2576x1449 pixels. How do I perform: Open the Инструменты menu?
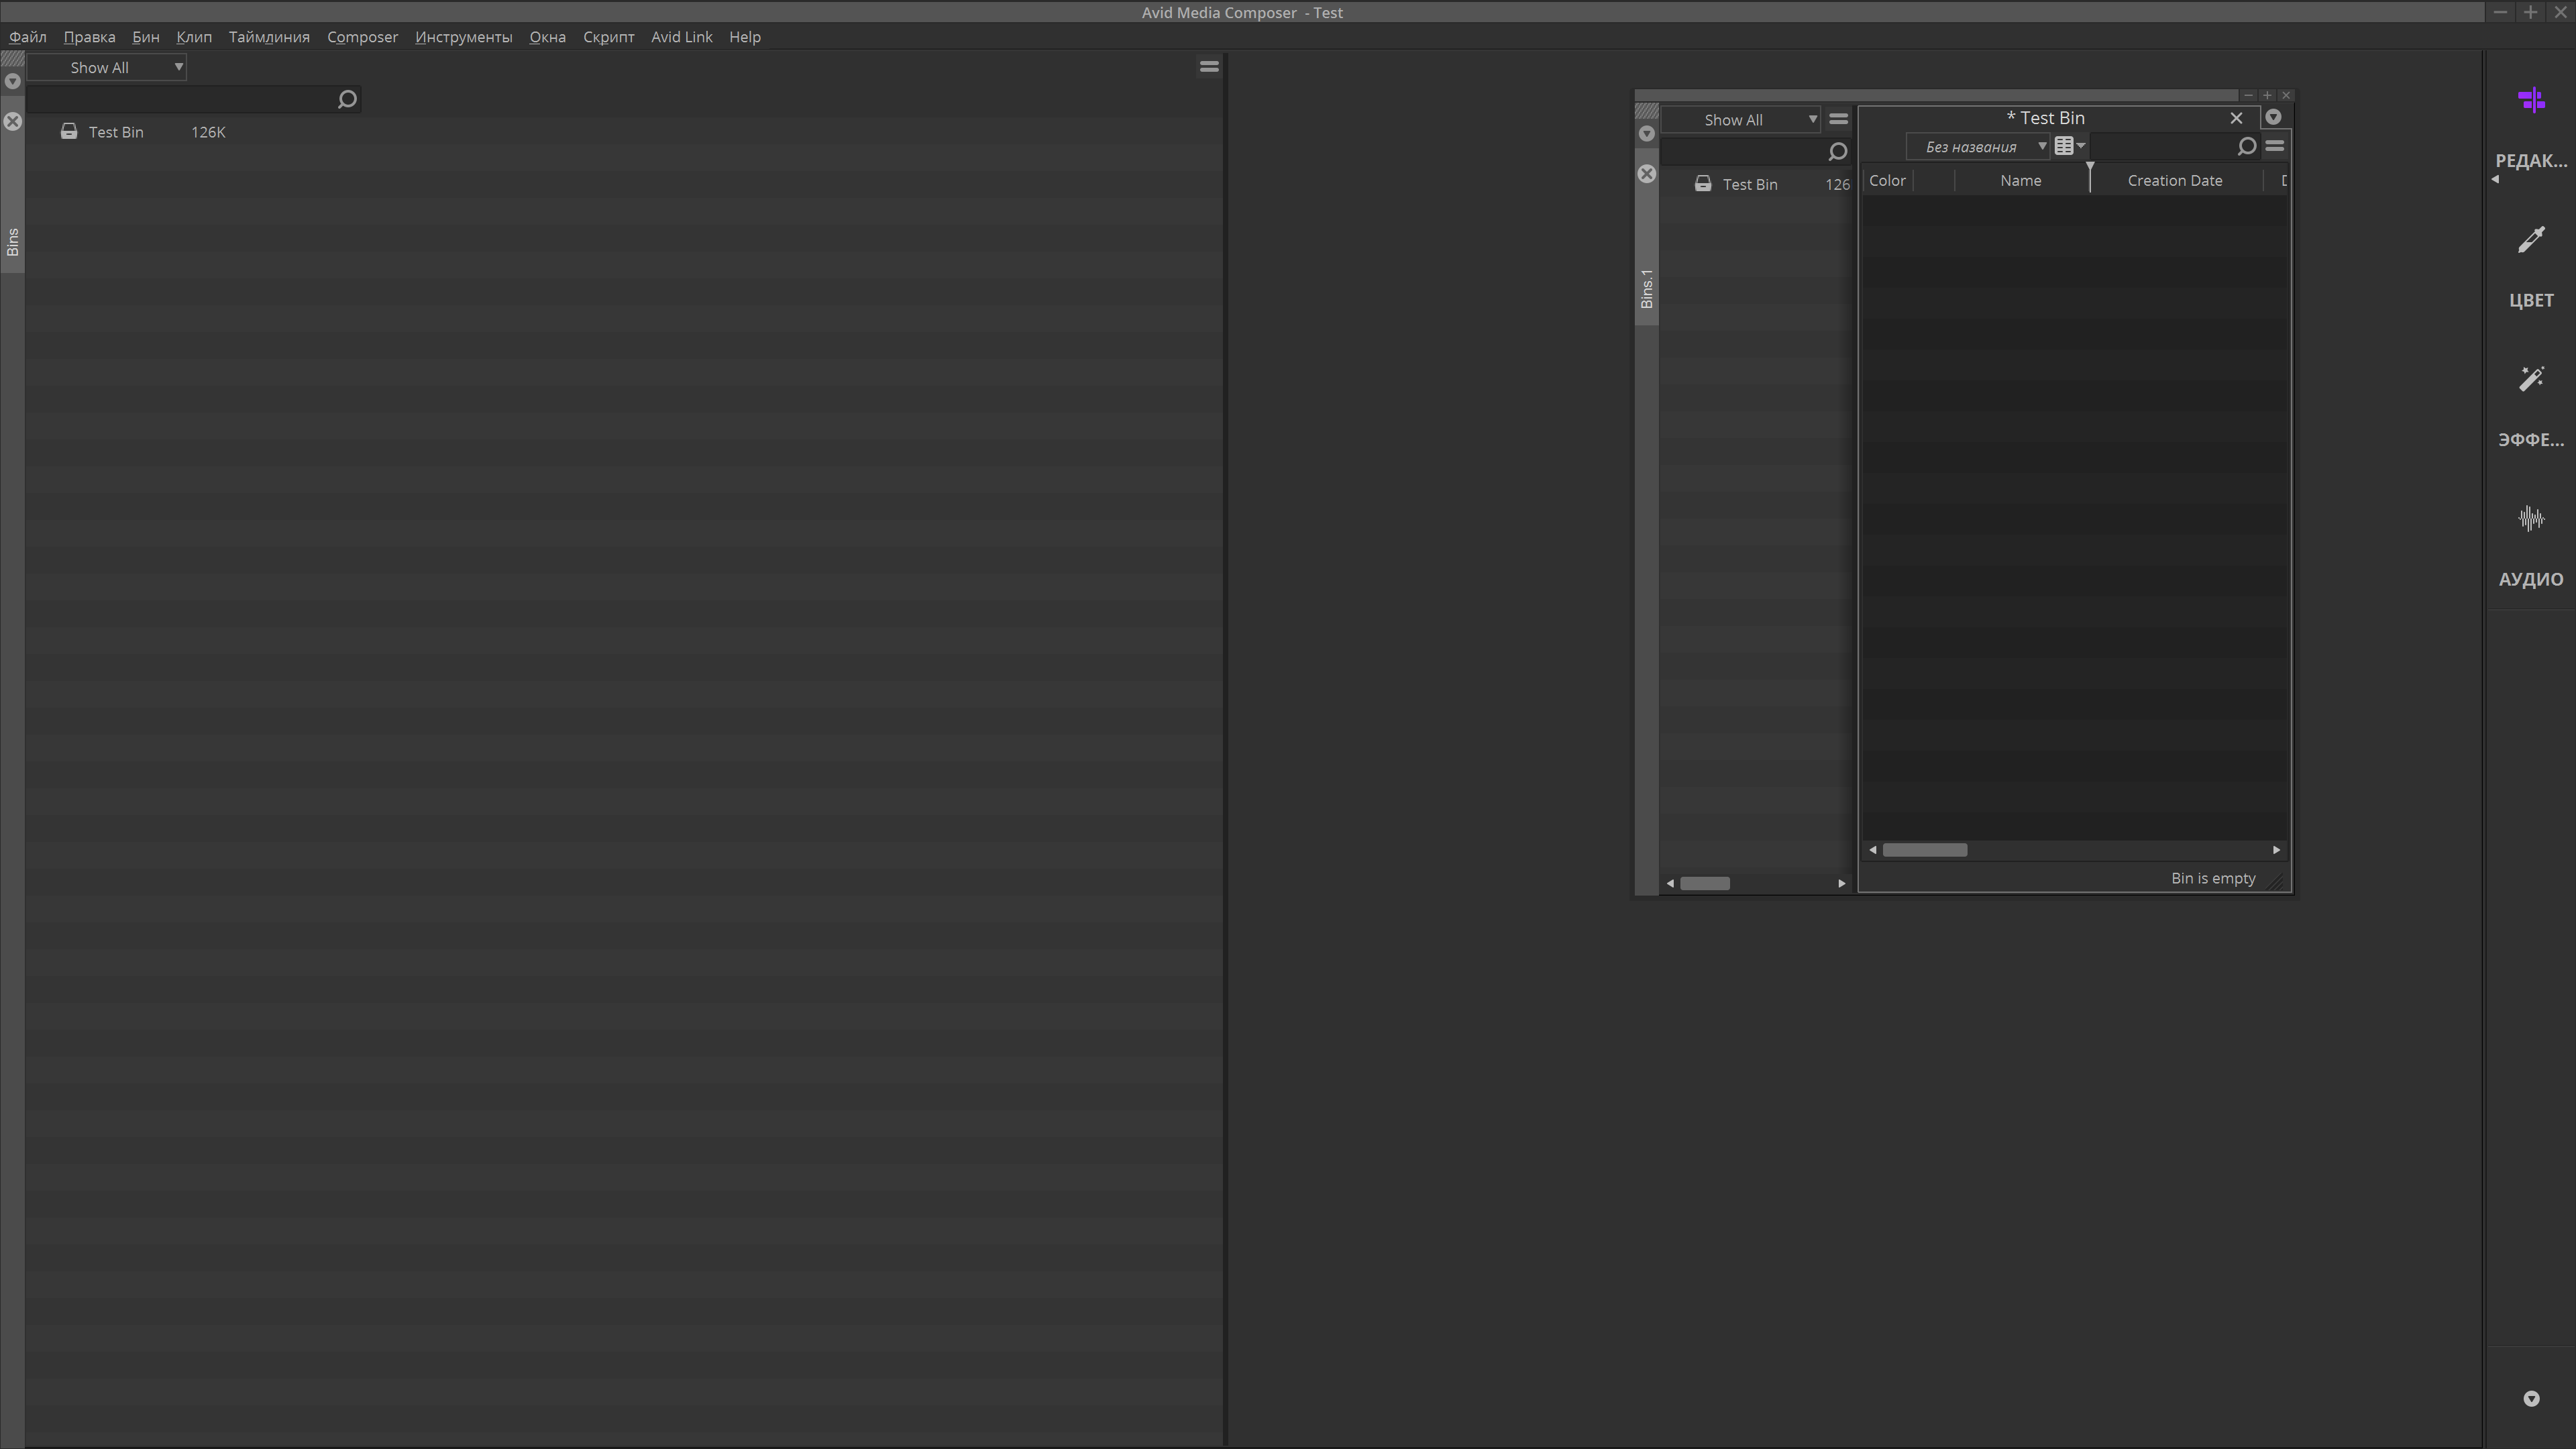click(463, 37)
